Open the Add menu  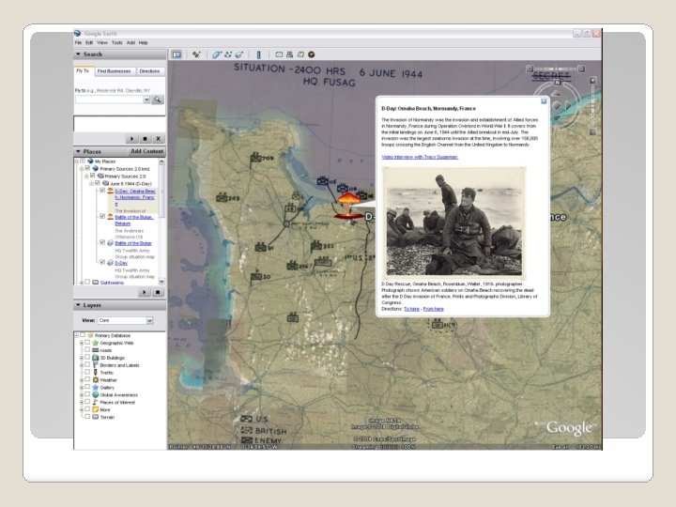point(131,42)
